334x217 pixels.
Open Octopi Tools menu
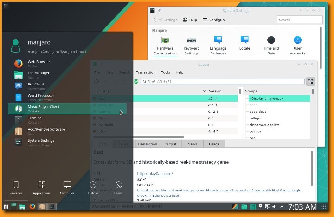pos(165,72)
